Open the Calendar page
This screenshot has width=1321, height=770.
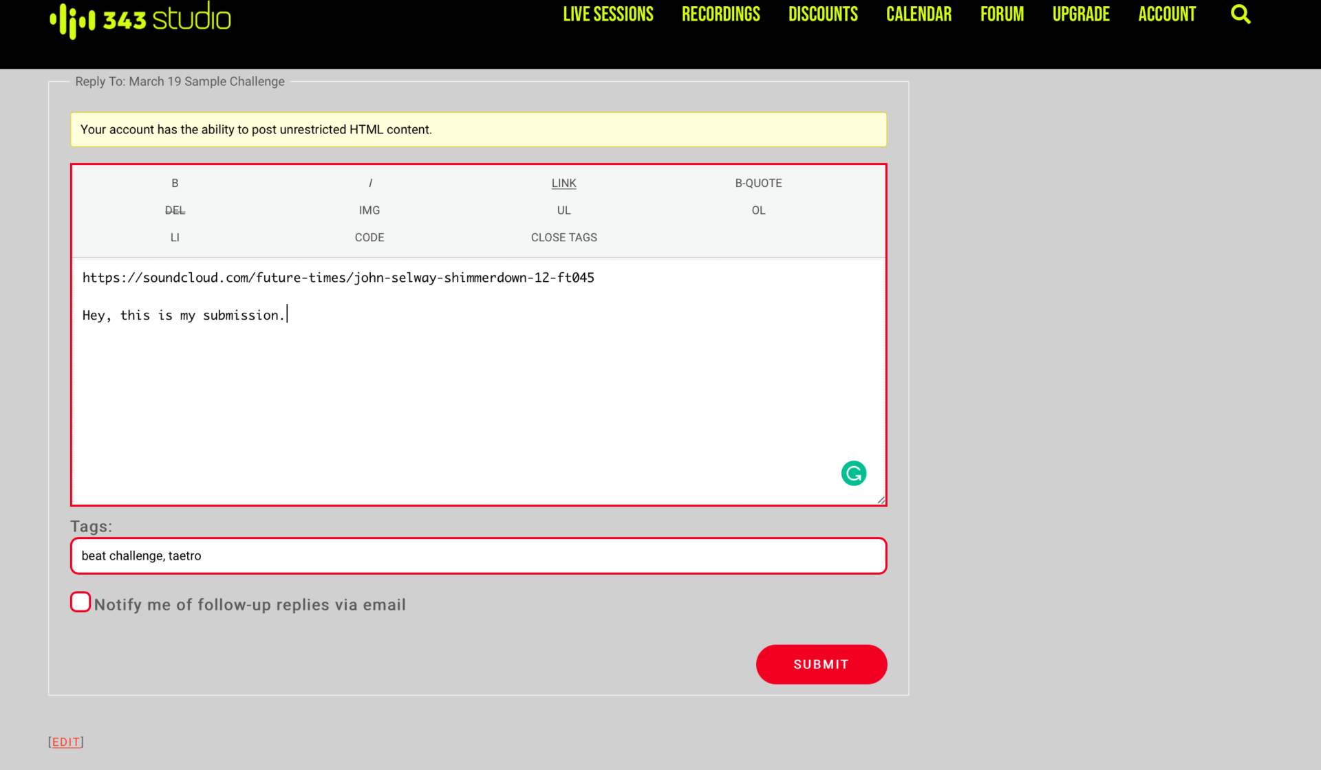[919, 14]
